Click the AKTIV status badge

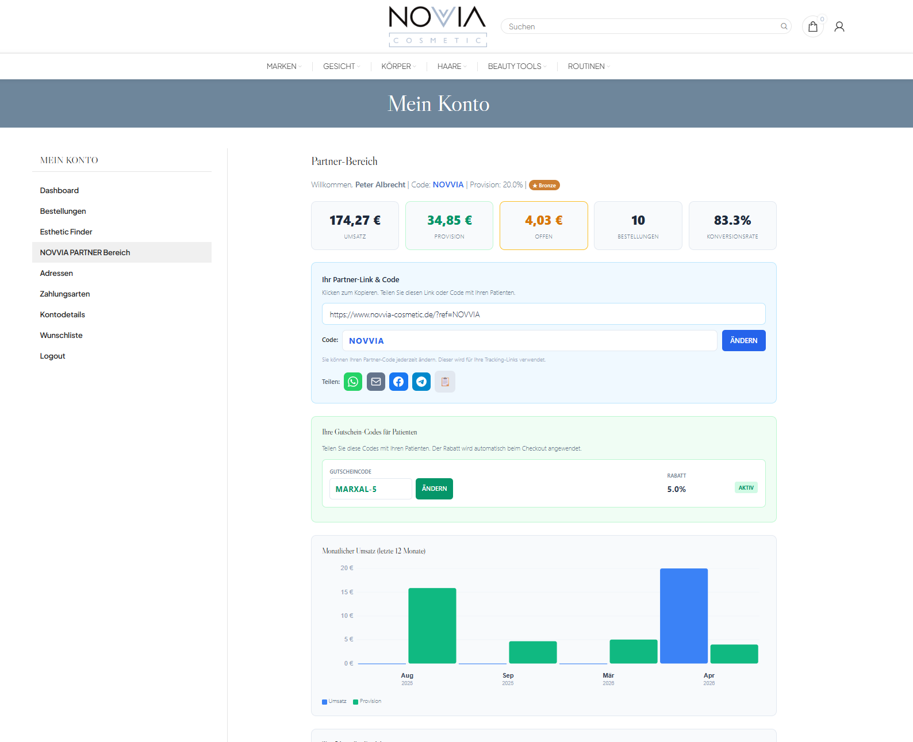(x=746, y=487)
